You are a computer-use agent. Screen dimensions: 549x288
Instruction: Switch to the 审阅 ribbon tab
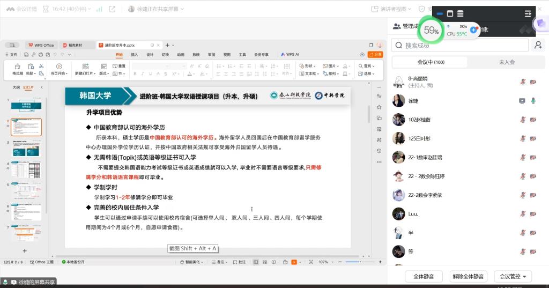point(211,55)
